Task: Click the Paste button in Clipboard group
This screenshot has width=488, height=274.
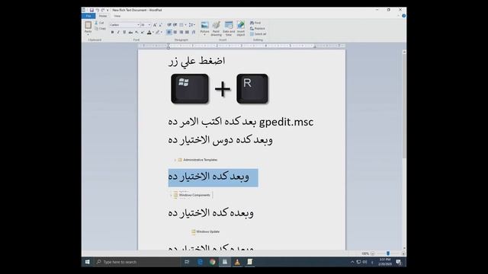Action: [x=88, y=27]
